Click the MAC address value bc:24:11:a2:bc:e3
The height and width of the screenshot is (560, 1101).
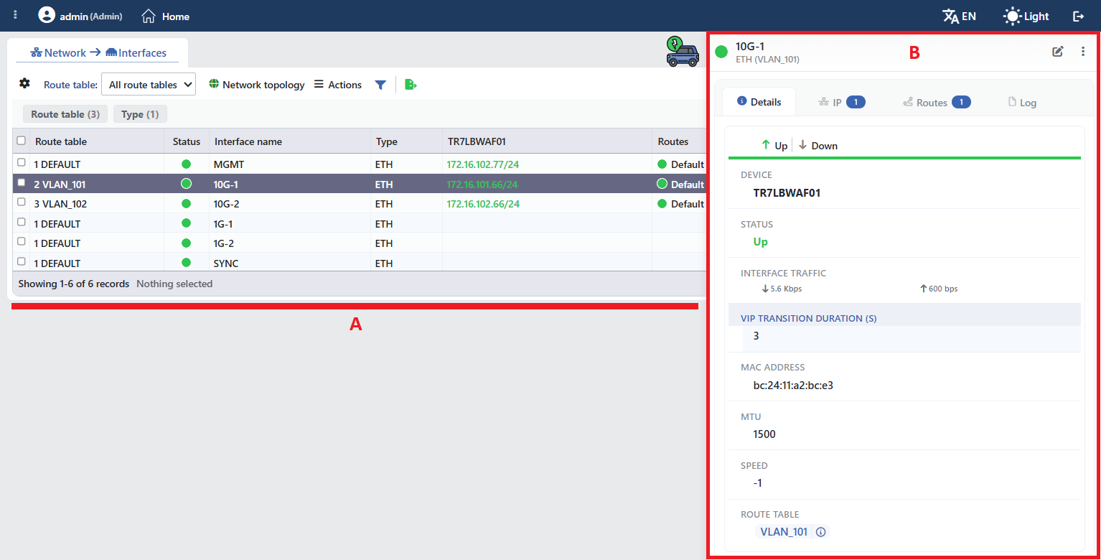coord(793,386)
